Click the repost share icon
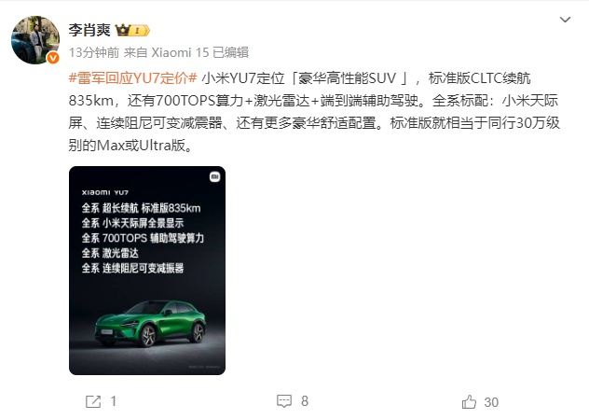The width and height of the screenshot is (589, 419). pos(93,401)
